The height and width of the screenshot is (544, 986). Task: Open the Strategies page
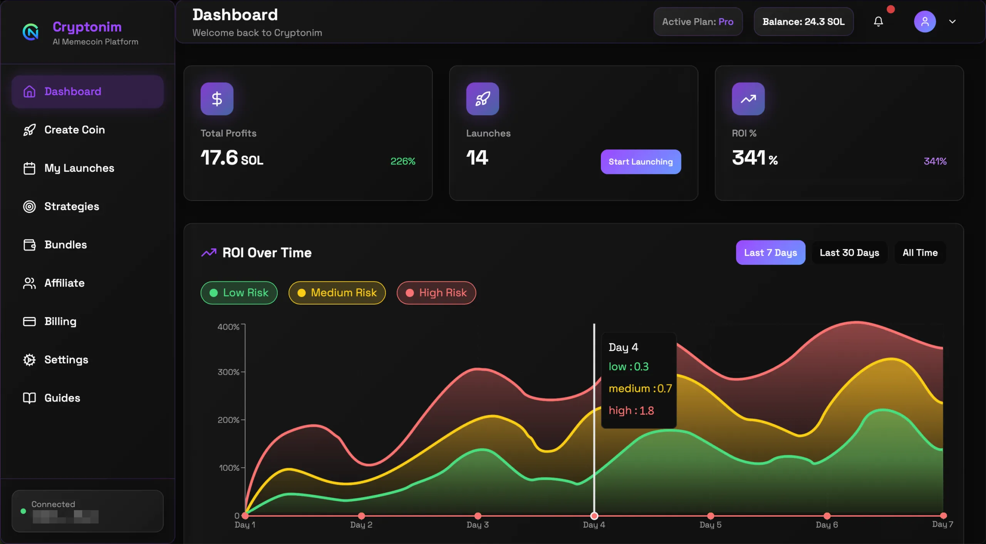click(x=87, y=207)
